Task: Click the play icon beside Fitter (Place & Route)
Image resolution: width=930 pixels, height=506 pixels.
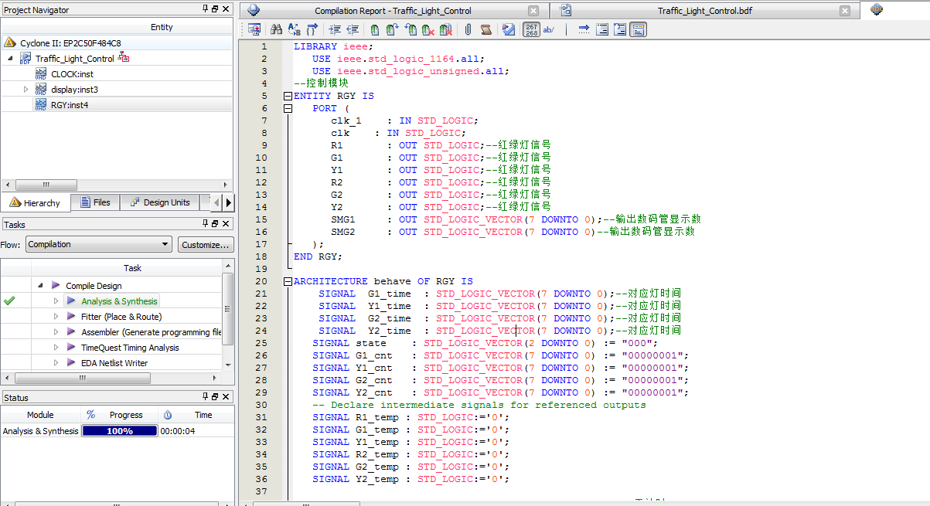Action: (71, 317)
